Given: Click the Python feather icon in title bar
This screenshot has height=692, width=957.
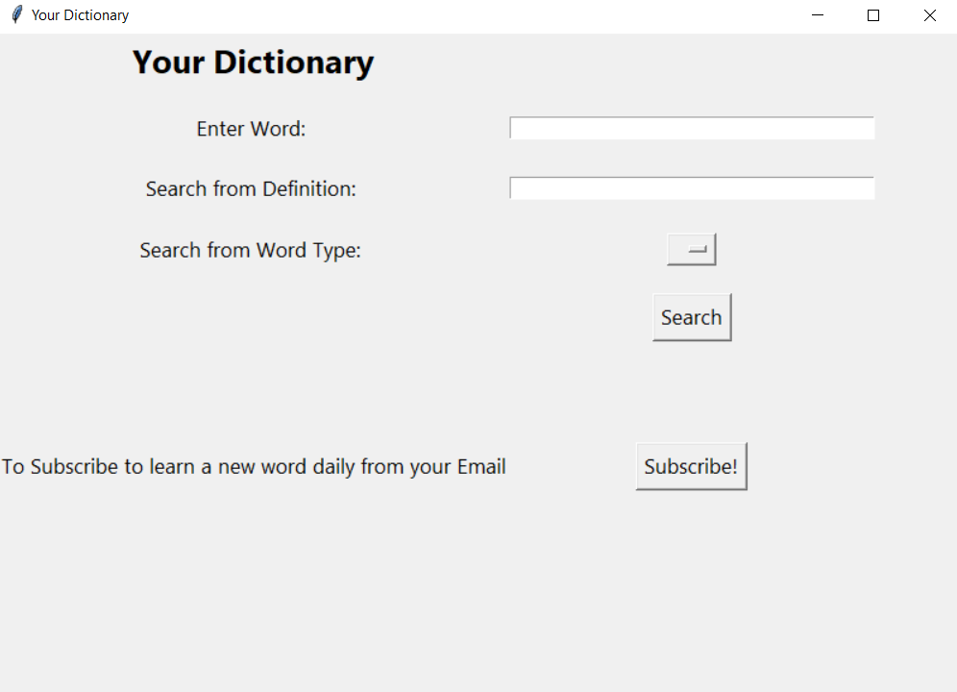Looking at the screenshot, I should click(16, 14).
